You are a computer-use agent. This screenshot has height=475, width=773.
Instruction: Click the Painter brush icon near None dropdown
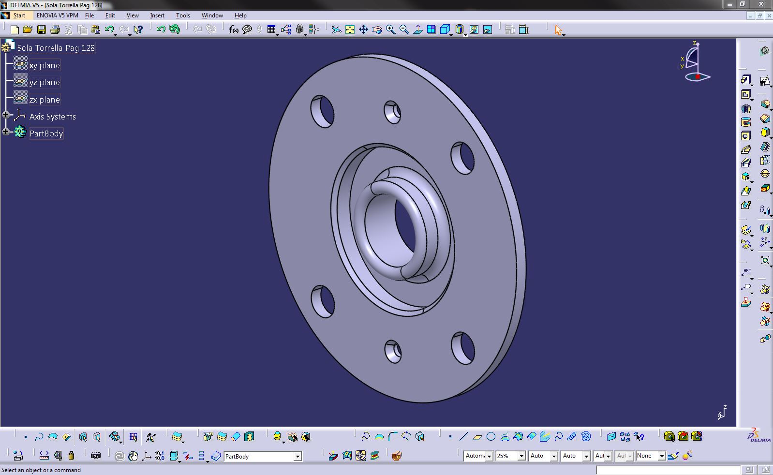point(673,456)
